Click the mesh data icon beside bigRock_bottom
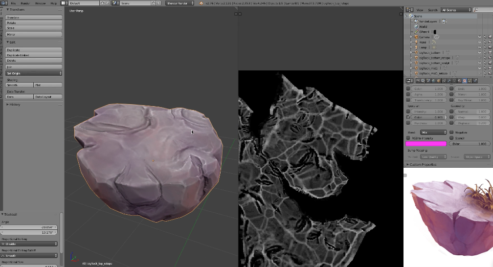493x267 pixels. click(x=448, y=52)
